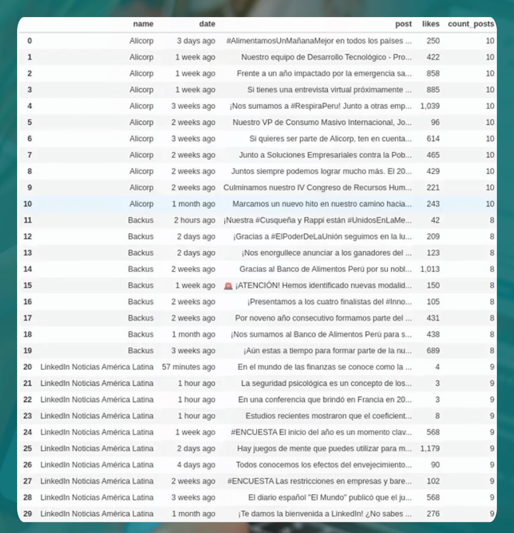Click the 'count_posts' column header

pos(471,24)
